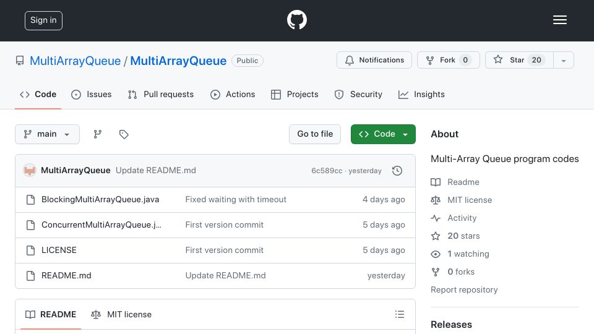Select the README tab below files
This screenshot has width=594, height=334.
pos(51,314)
